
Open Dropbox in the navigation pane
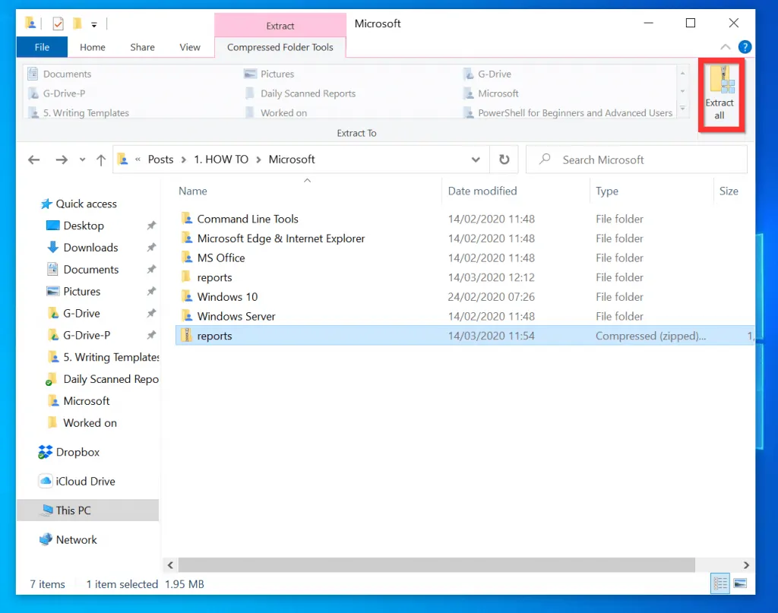click(77, 452)
